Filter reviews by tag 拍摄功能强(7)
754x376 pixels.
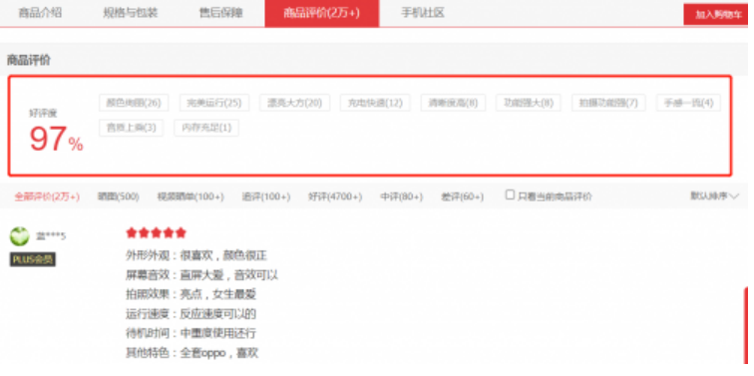(x=608, y=103)
